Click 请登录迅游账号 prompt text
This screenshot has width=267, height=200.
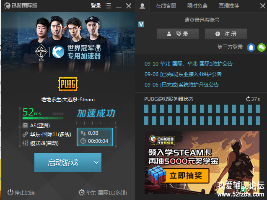[x=202, y=20]
